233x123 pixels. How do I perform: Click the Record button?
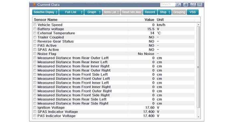pos(150,12)
